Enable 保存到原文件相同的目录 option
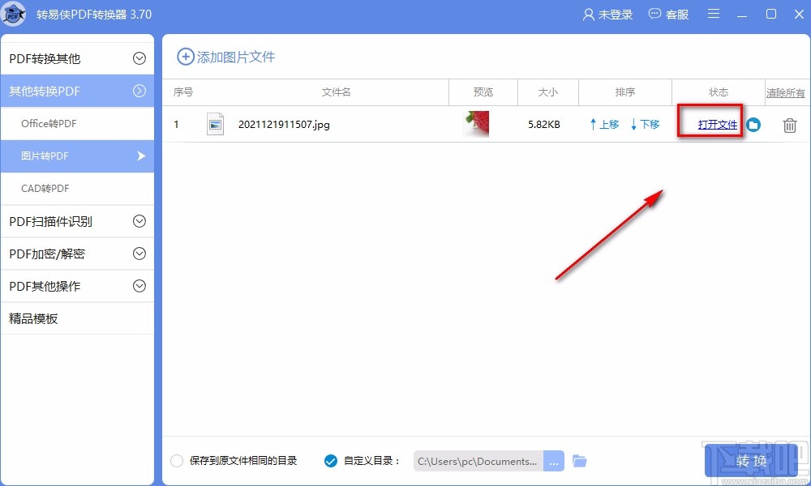The image size is (811, 486). click(177, 460)
